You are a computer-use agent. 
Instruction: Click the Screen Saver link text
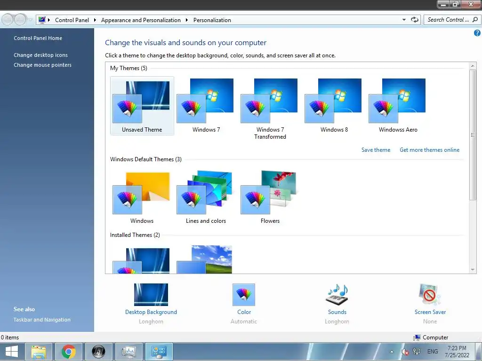[430, 312]
